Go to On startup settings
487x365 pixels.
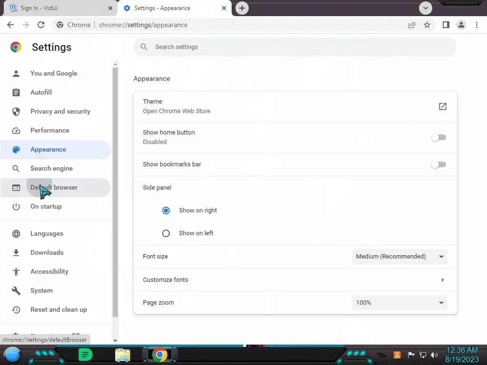(56, 206)
